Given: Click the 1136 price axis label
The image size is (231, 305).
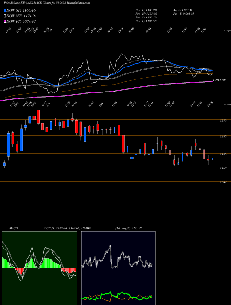Looking at the screenshot, I should [x=224, y=154].
